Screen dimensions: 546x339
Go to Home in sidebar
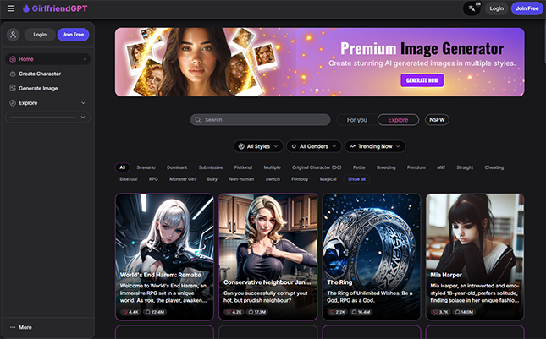(x=47, y=59)
